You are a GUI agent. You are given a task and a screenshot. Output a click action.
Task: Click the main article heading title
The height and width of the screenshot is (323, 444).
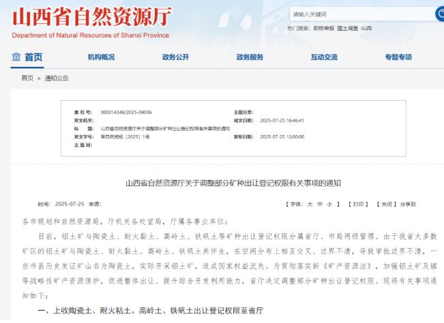click(233, 183)
